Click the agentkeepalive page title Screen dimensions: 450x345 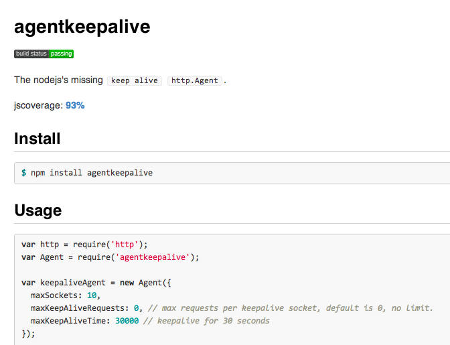82,27
